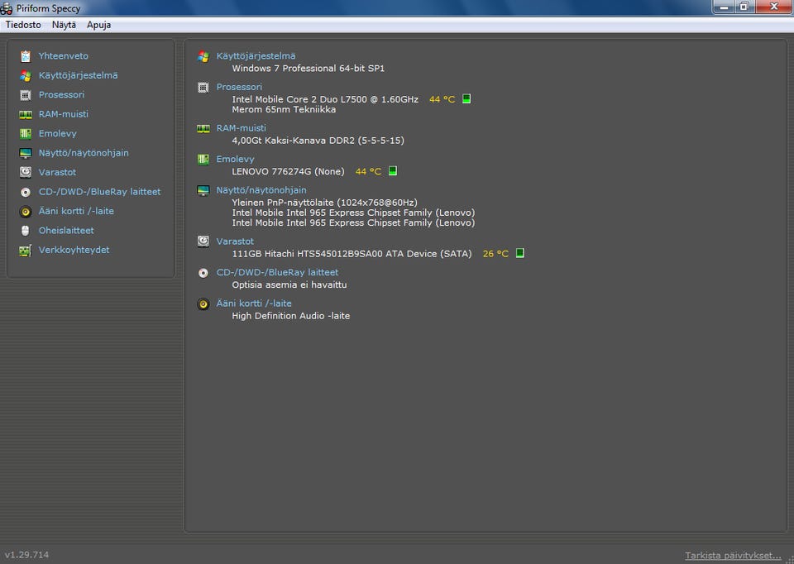Click the Oheislaitteet mouse icon in sidebar
This screenshot has width=794, height=564.
point(26,231)
